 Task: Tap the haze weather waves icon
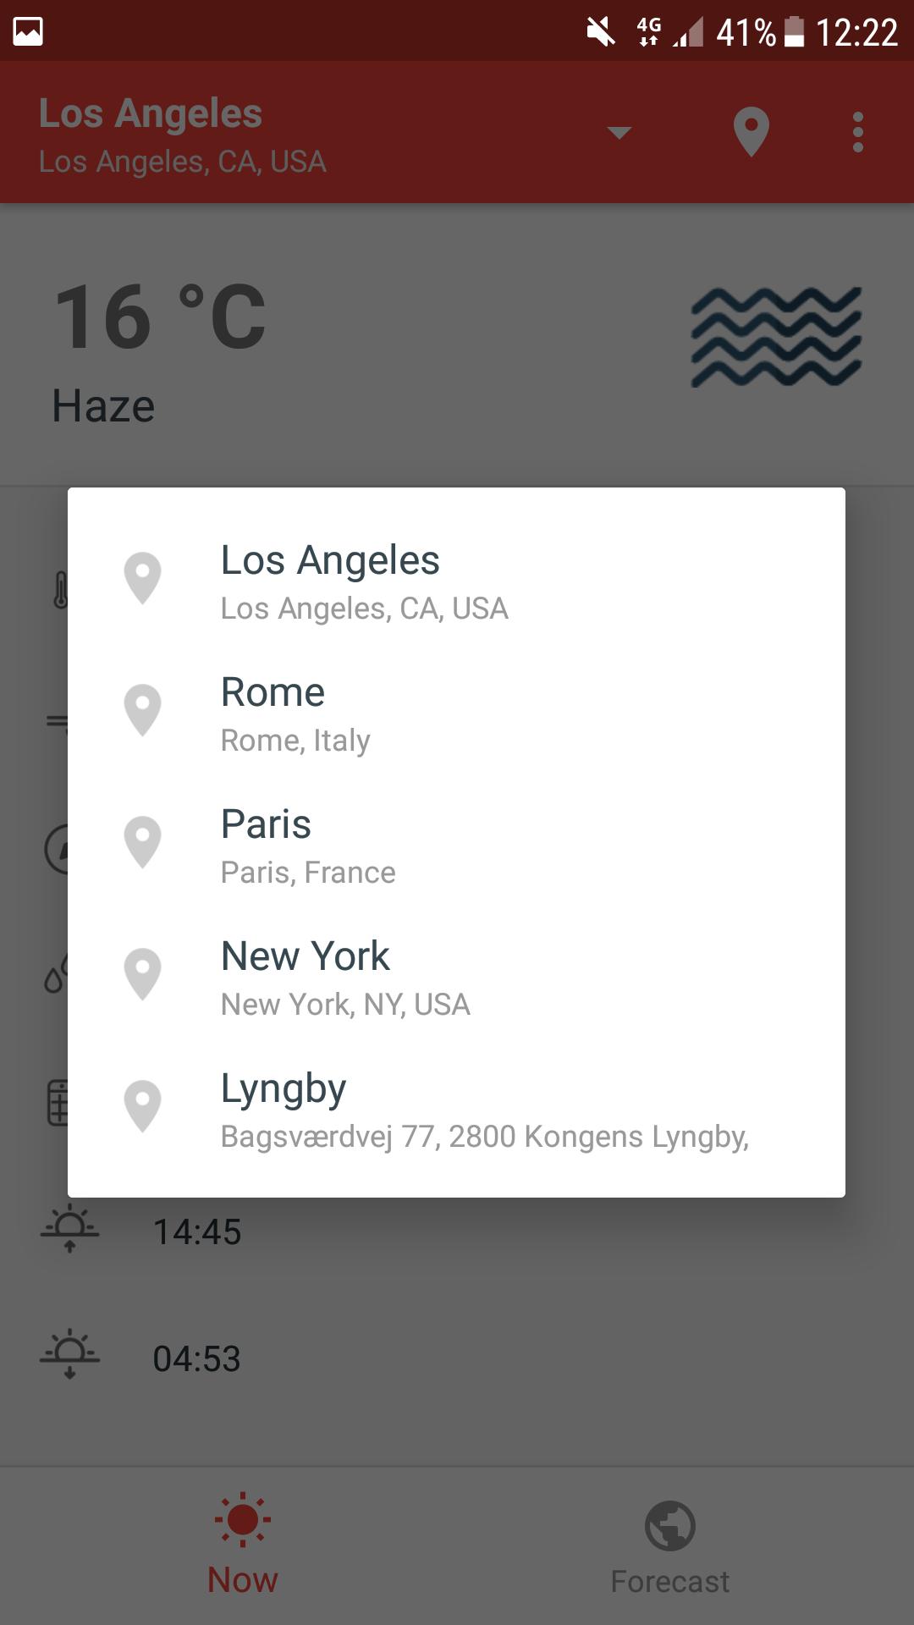[776, 337]
